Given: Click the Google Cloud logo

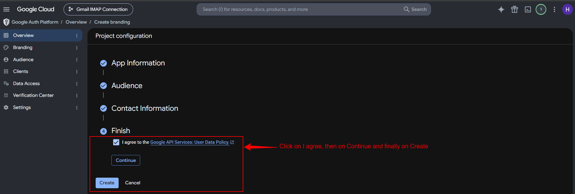Looking at the screenshot, I should pyautogui.click(x=36, y=9).
